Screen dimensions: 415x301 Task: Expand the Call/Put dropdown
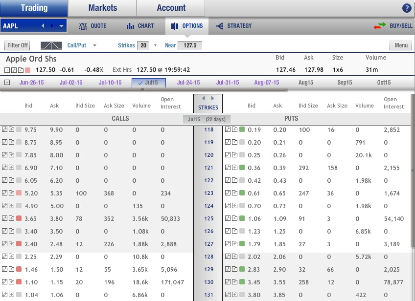[94, 45]
